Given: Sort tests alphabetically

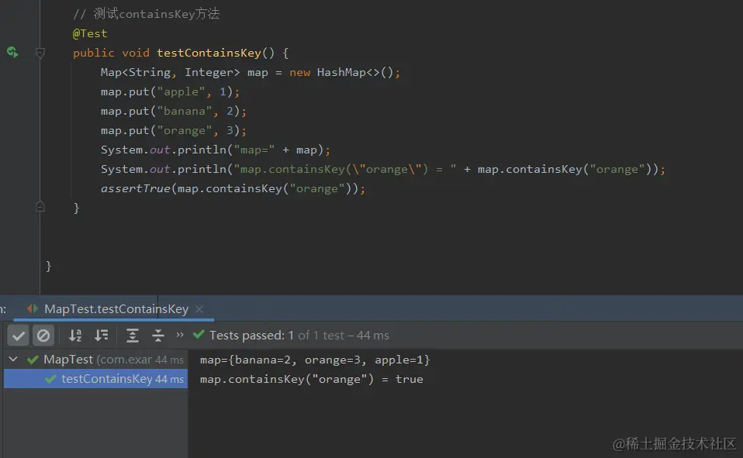Looking at the screenshot, I should 75,336.
